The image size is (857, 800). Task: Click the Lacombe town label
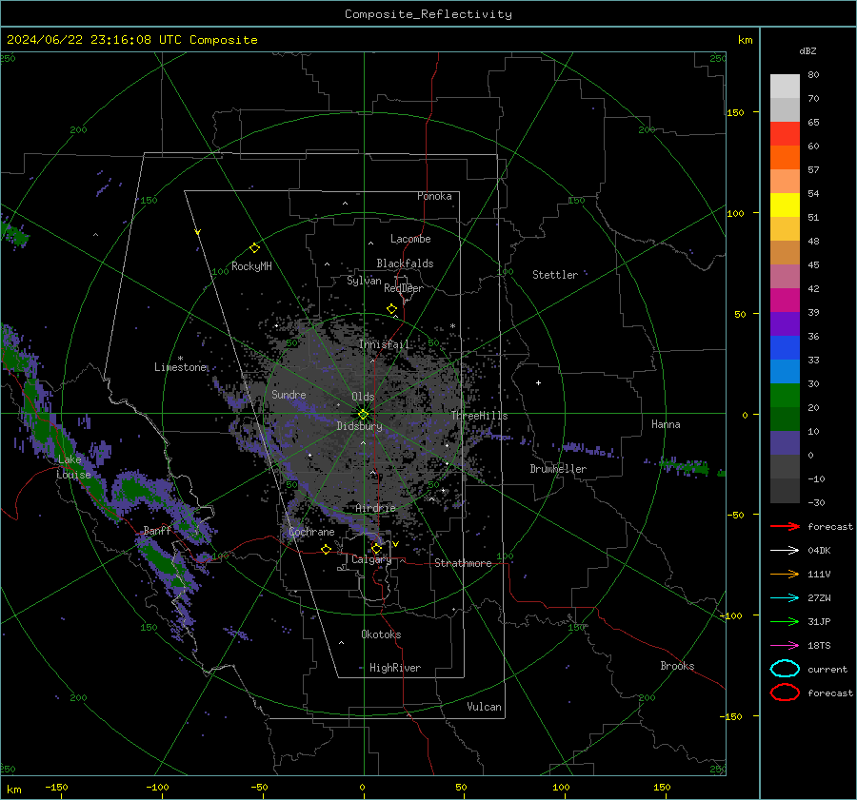click(x=410, y=239)
